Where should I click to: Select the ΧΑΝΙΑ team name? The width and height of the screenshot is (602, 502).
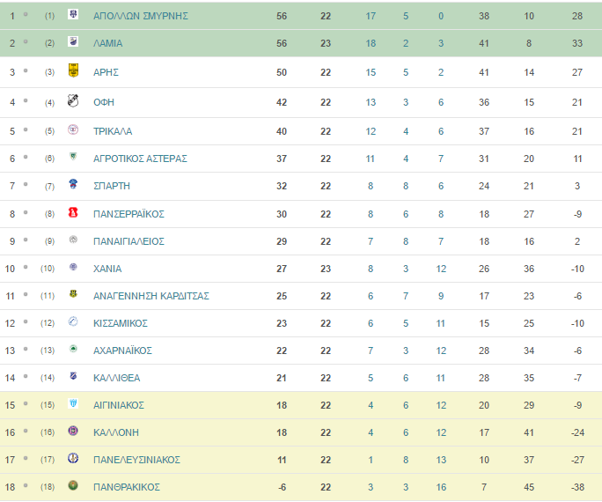[x=107, y=269]
